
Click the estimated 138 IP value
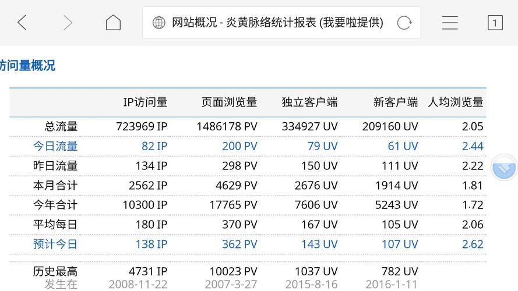(151, 244)
